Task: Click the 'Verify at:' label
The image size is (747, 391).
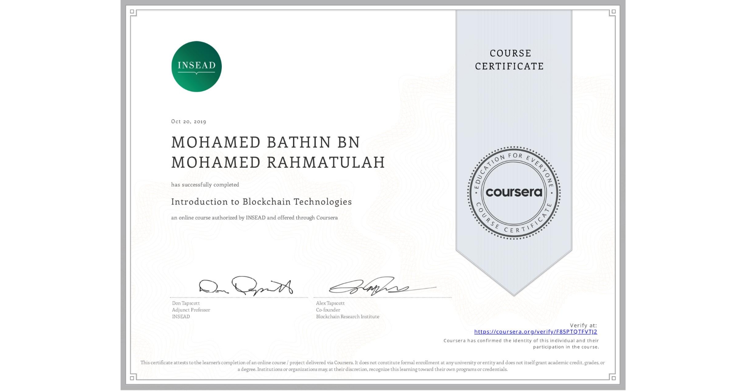Action: pos(583,325)
